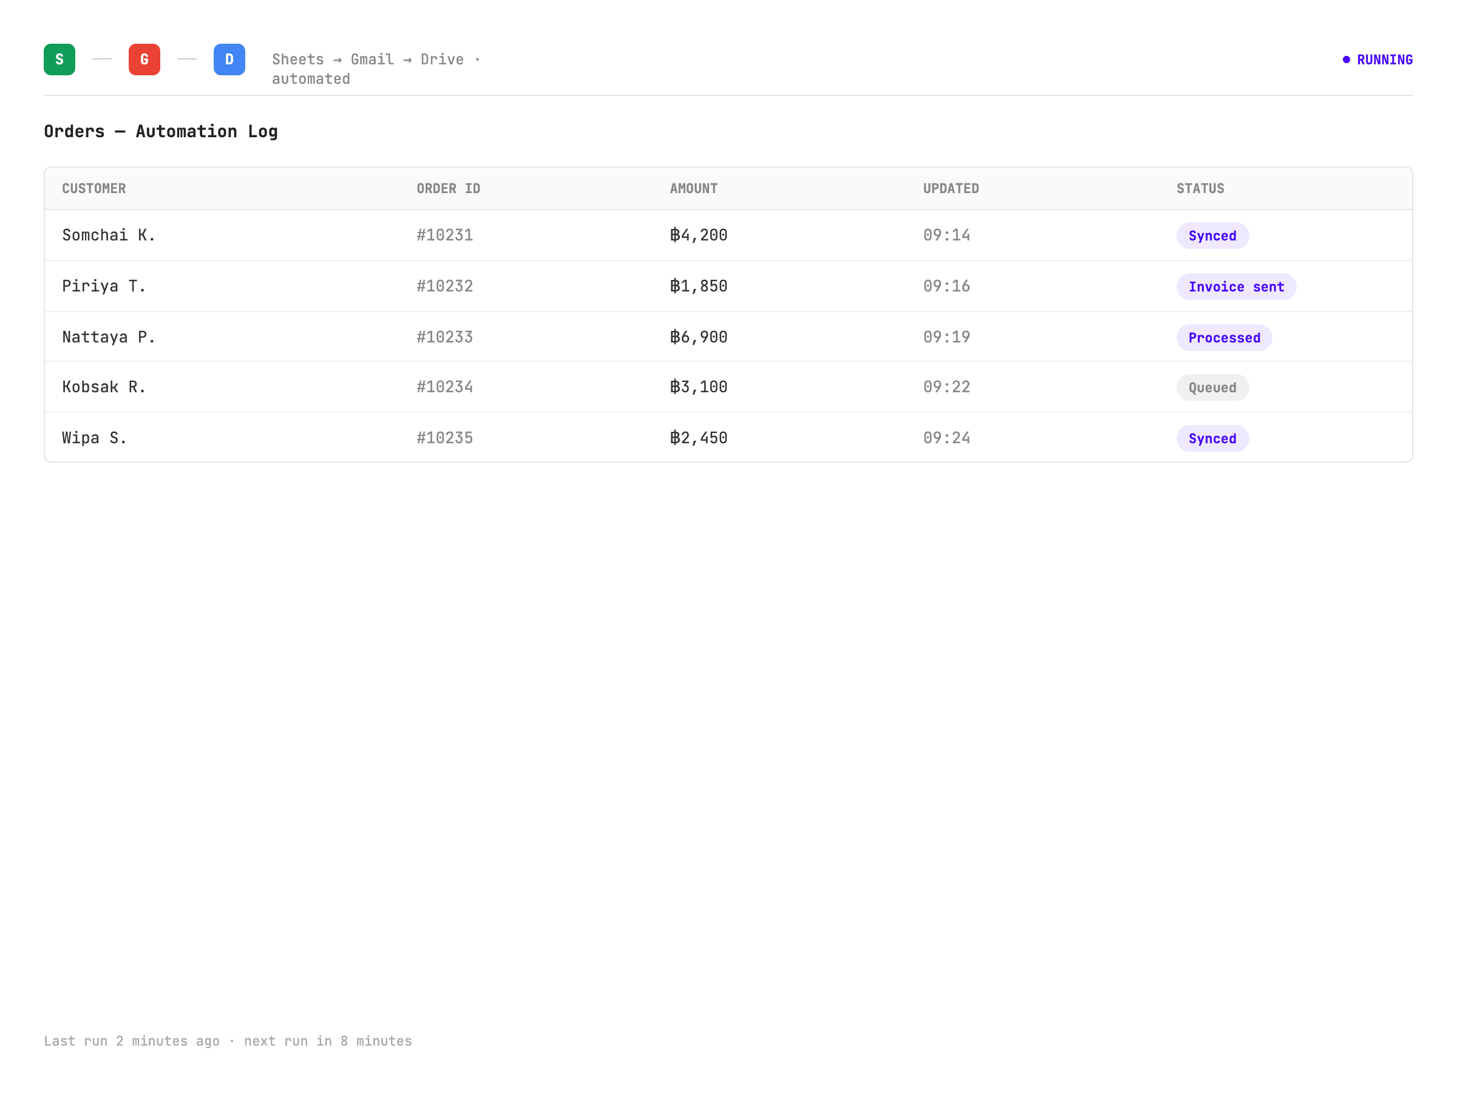Click the 09:16 updated time
The height and width of the screenshot is (1093, 1457).
(x=946, y=286)
